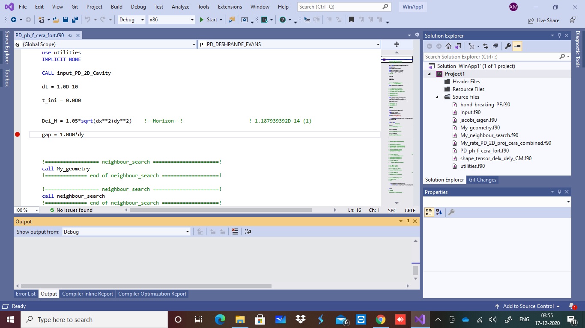
Task: Open the Extensions menu
Action: [x=230, y=7]
